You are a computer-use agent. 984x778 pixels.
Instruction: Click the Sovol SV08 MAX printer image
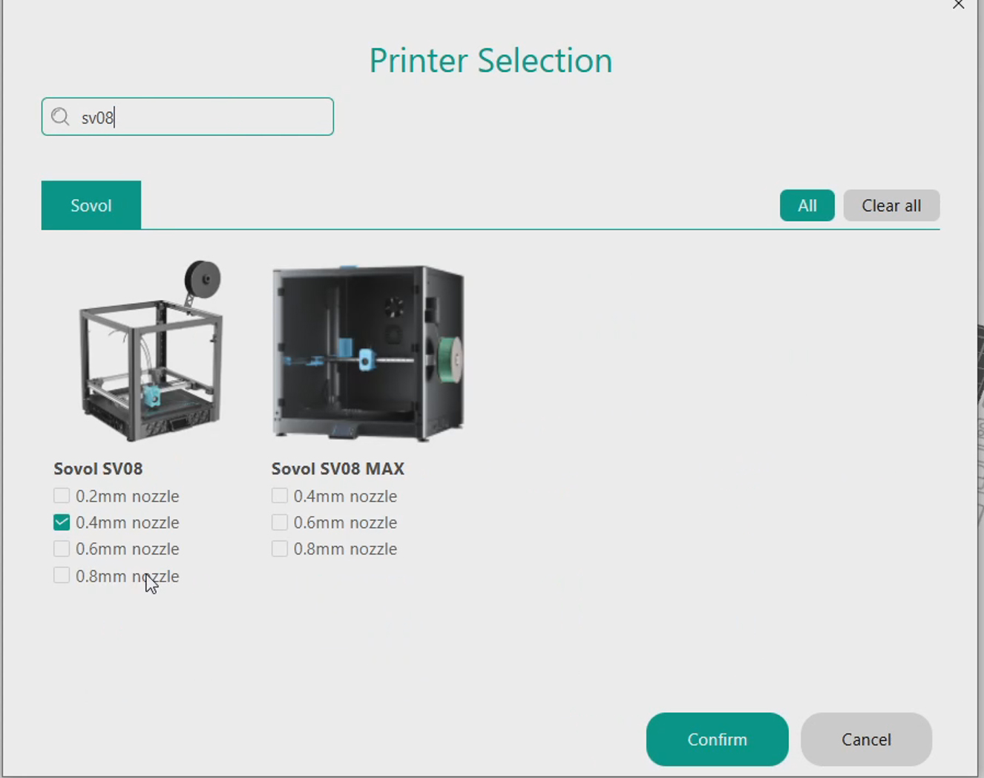coord(368,353)
